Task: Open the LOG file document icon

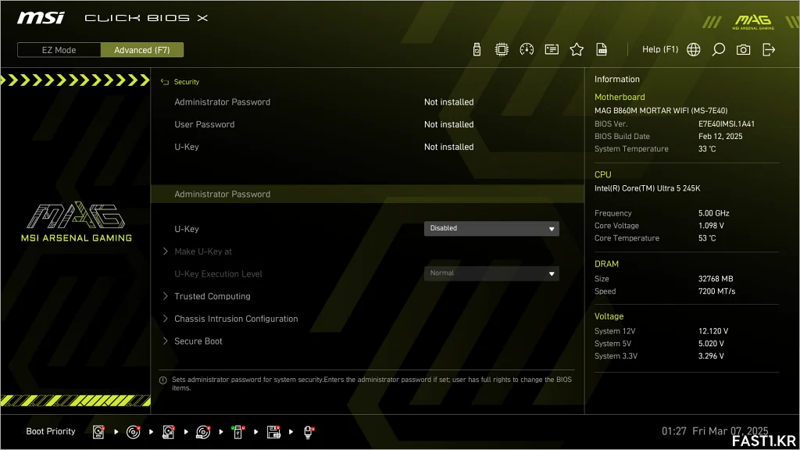Action: (602, 49)
